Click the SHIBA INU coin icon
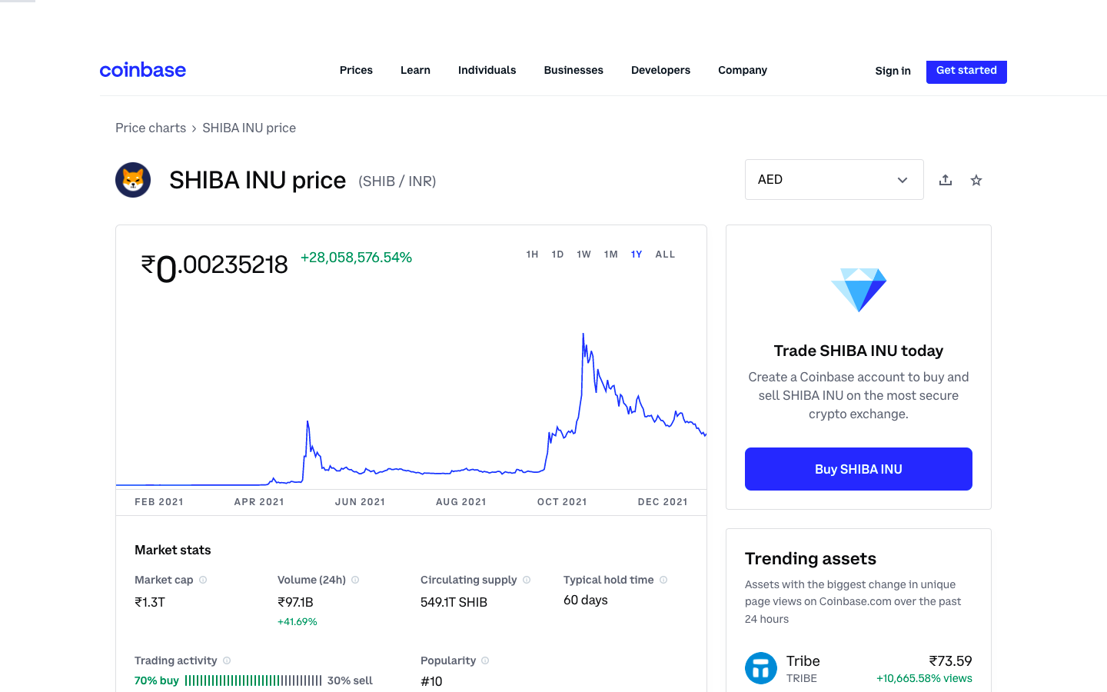This screenshot has width=1107, height=692. [x=133, y=180]
